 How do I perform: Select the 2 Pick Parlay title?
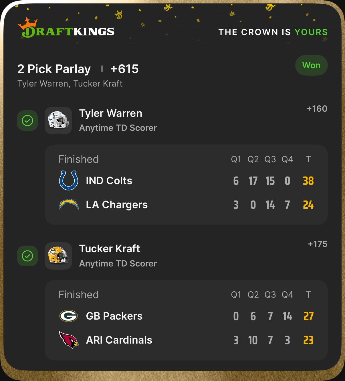point(54,69)
